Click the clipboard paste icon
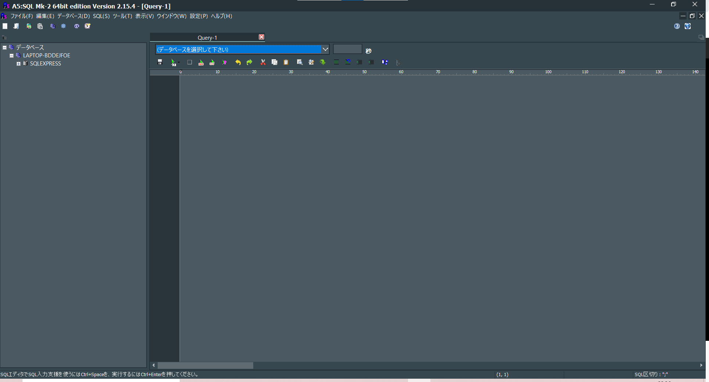Screen dimensions: 709x382 [x=286, y=62]
